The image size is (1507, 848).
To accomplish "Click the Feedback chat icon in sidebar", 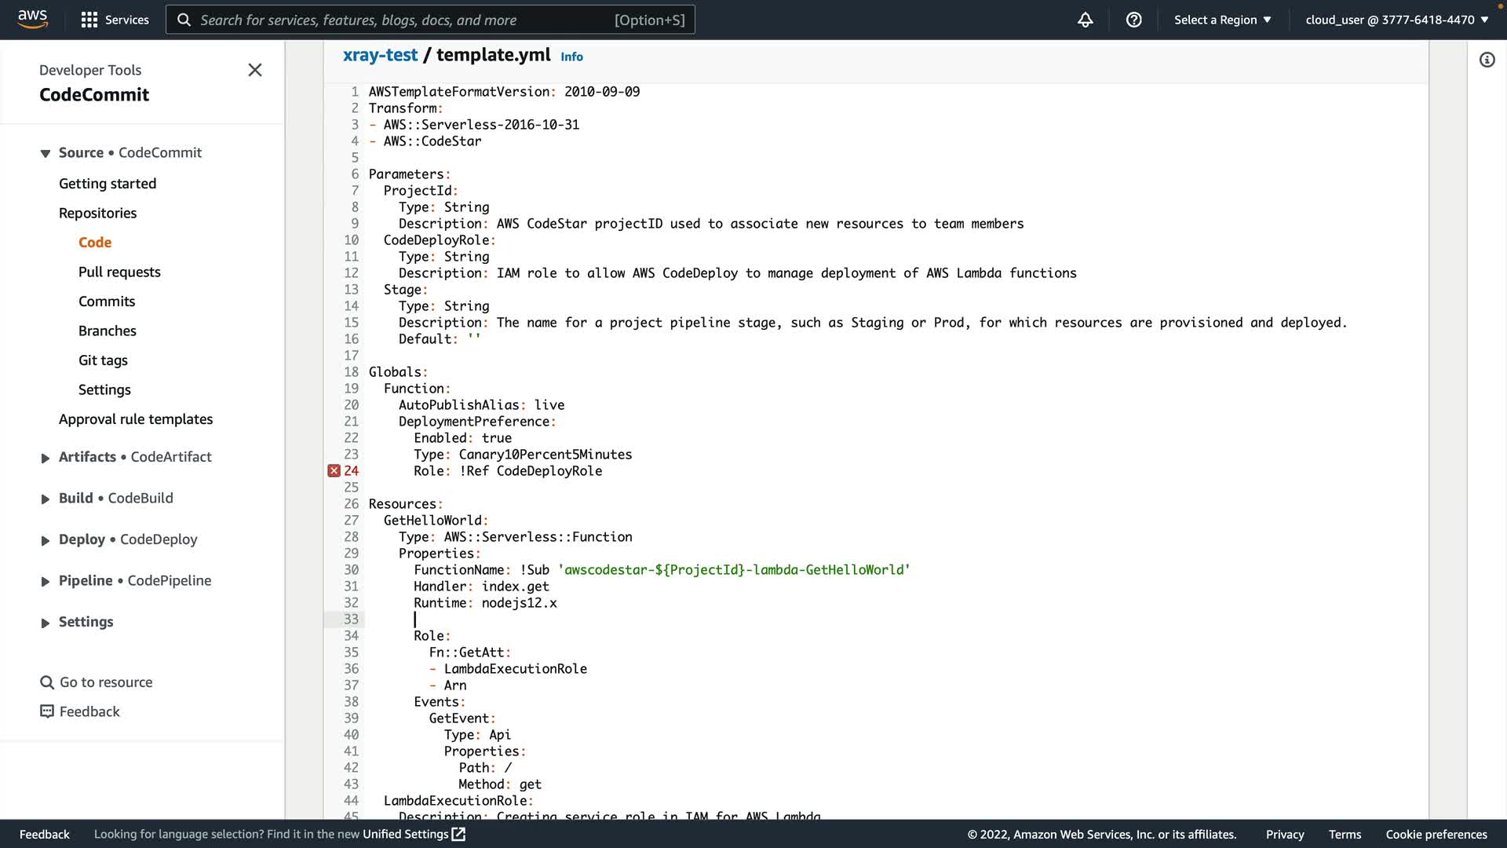I will tap(47, 711).
